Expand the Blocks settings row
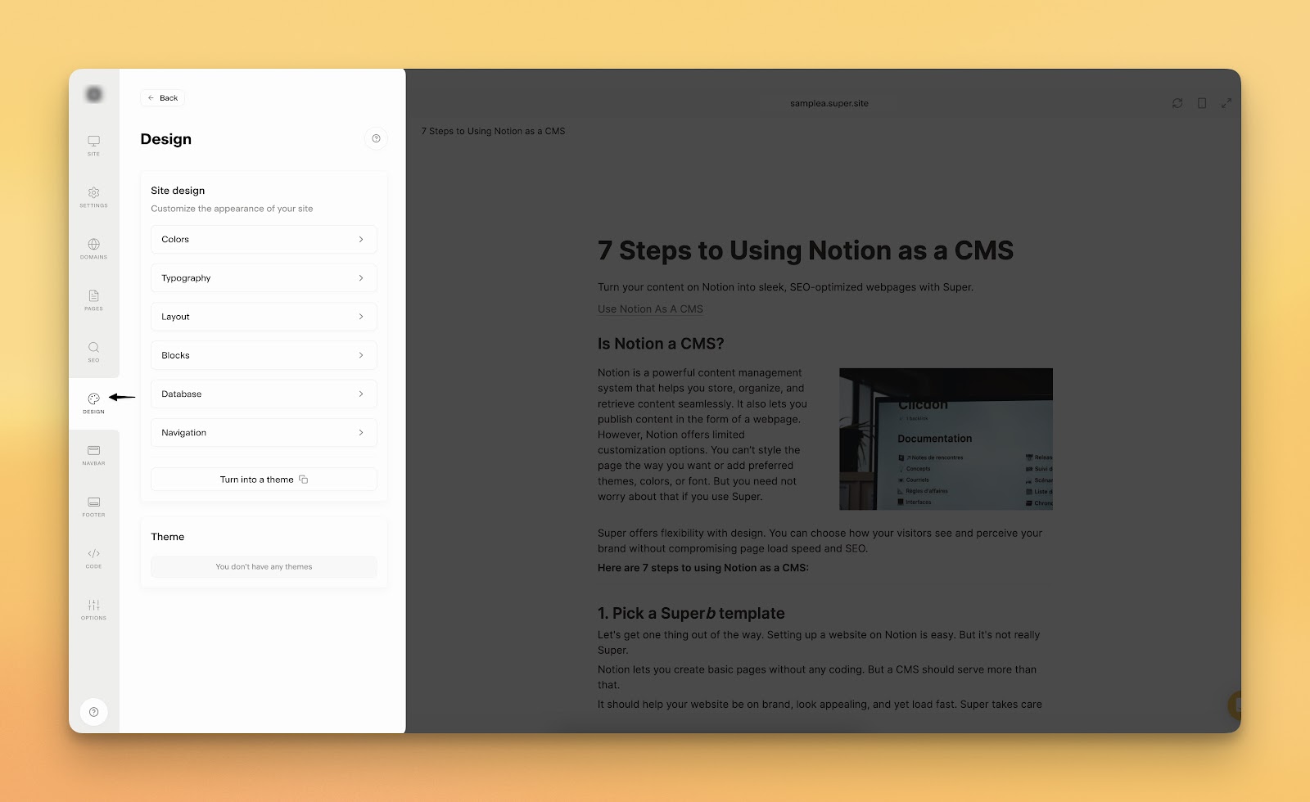 [x=264, y=355]
